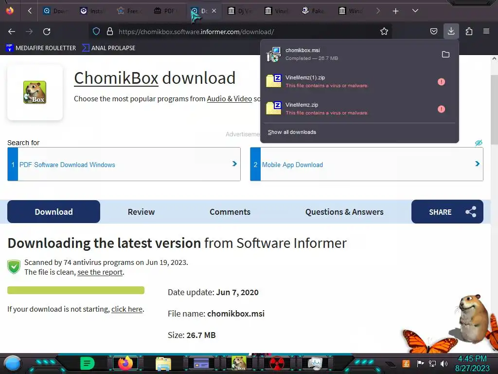498x374 pixels.
Task: Open the ChomikBox taskbar icon
Action: coord(239,363)
